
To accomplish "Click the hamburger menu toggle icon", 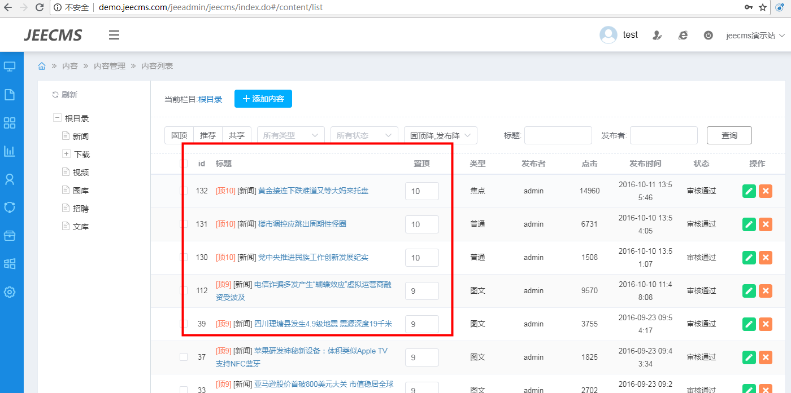I will point(114,35).
